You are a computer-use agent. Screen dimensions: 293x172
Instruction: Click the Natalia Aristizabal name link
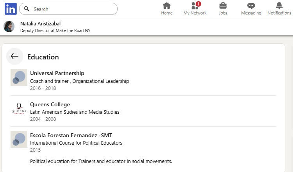40,24
